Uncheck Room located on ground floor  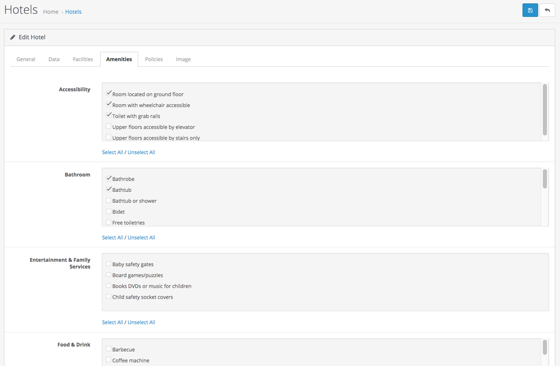pyautogui.click(x=109, y=93)
